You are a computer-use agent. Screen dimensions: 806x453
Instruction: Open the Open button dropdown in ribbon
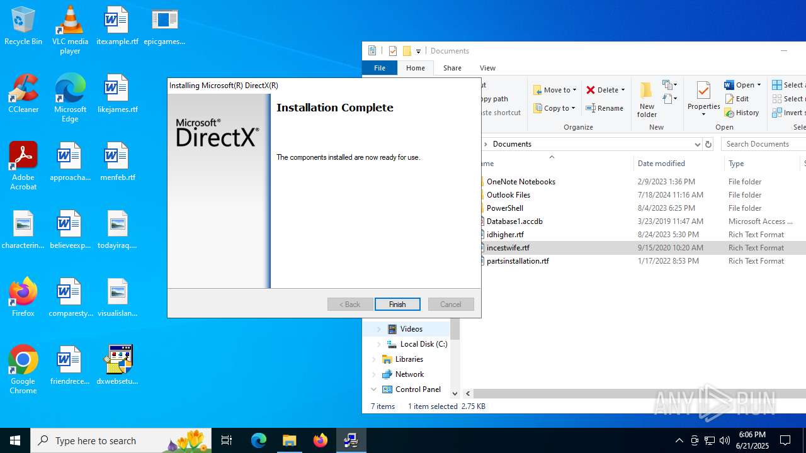(x=759, y=85)
